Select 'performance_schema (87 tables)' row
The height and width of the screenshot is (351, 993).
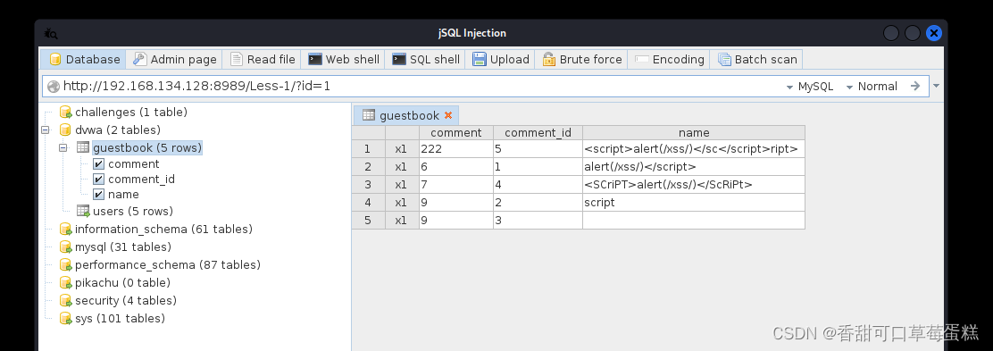pos(160,265)
